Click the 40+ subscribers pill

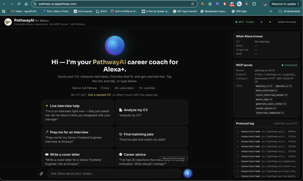pyautogui.click(x=124, y=88)
